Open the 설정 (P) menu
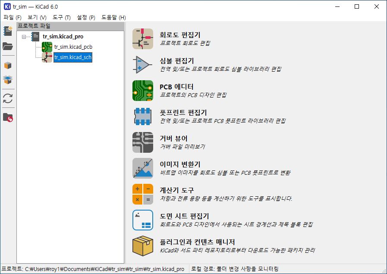This screenshot has width=387, height=274. (x=86, y=18)
